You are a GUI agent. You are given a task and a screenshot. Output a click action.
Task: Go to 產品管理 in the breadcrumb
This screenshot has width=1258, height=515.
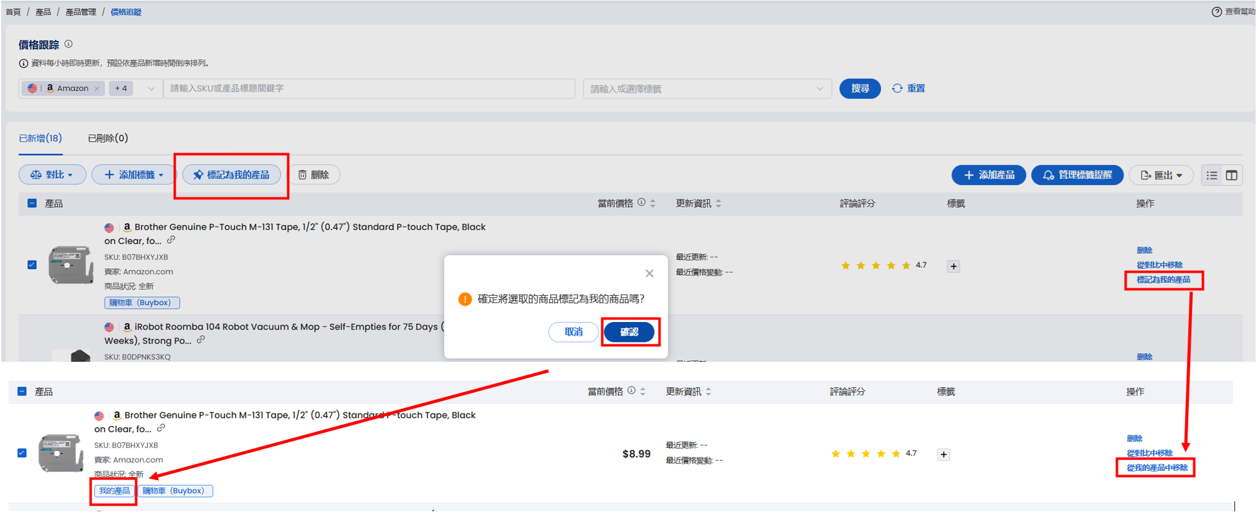point(81,12)
